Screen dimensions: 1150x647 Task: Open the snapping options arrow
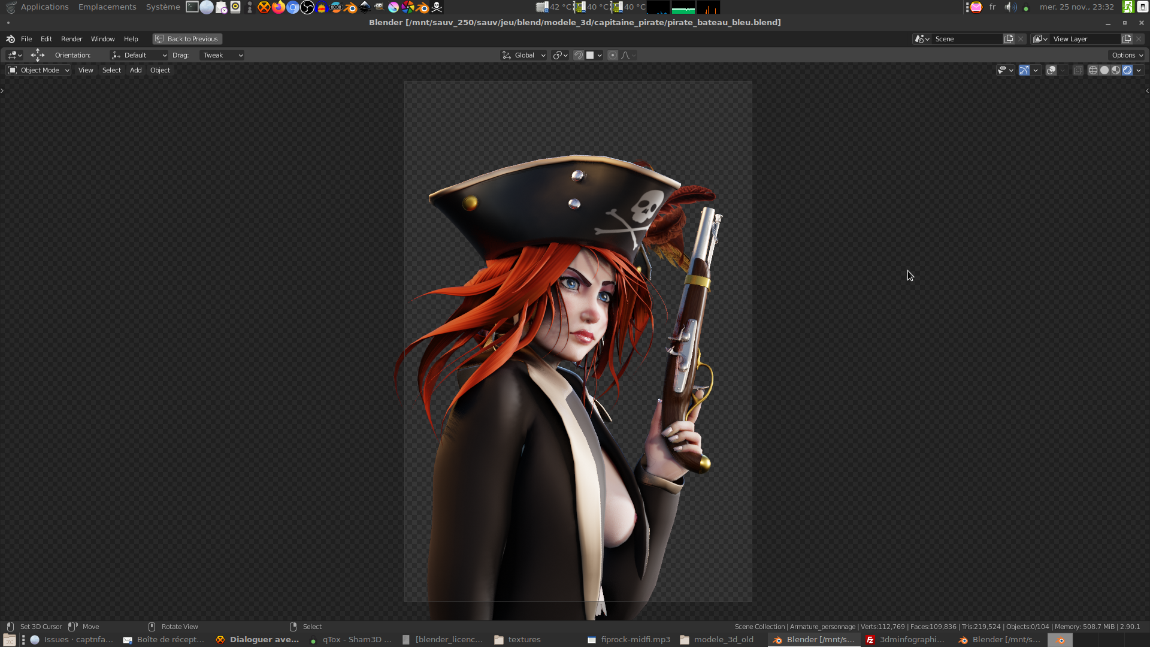pos(600,55)
